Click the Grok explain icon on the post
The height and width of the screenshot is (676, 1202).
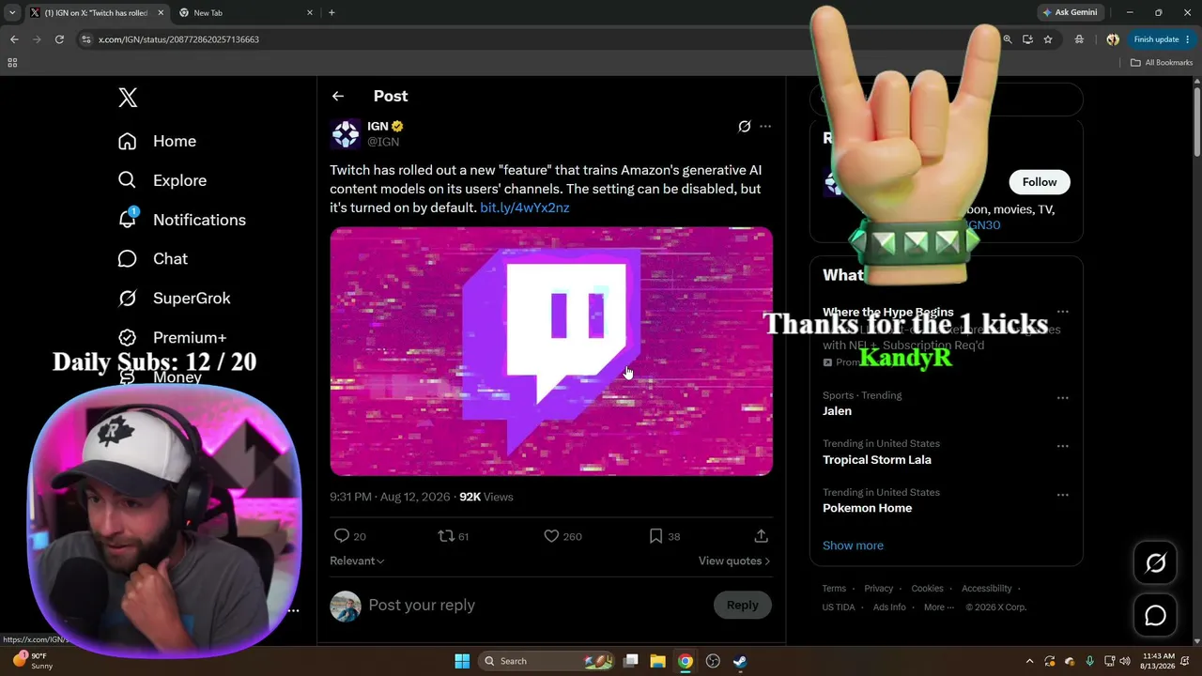745,126
